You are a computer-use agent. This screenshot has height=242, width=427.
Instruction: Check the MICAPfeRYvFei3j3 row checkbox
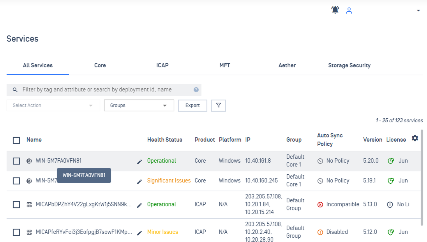coord(16,232)
